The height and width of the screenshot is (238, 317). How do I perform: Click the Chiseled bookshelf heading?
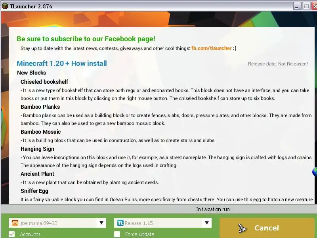point(44,82)
